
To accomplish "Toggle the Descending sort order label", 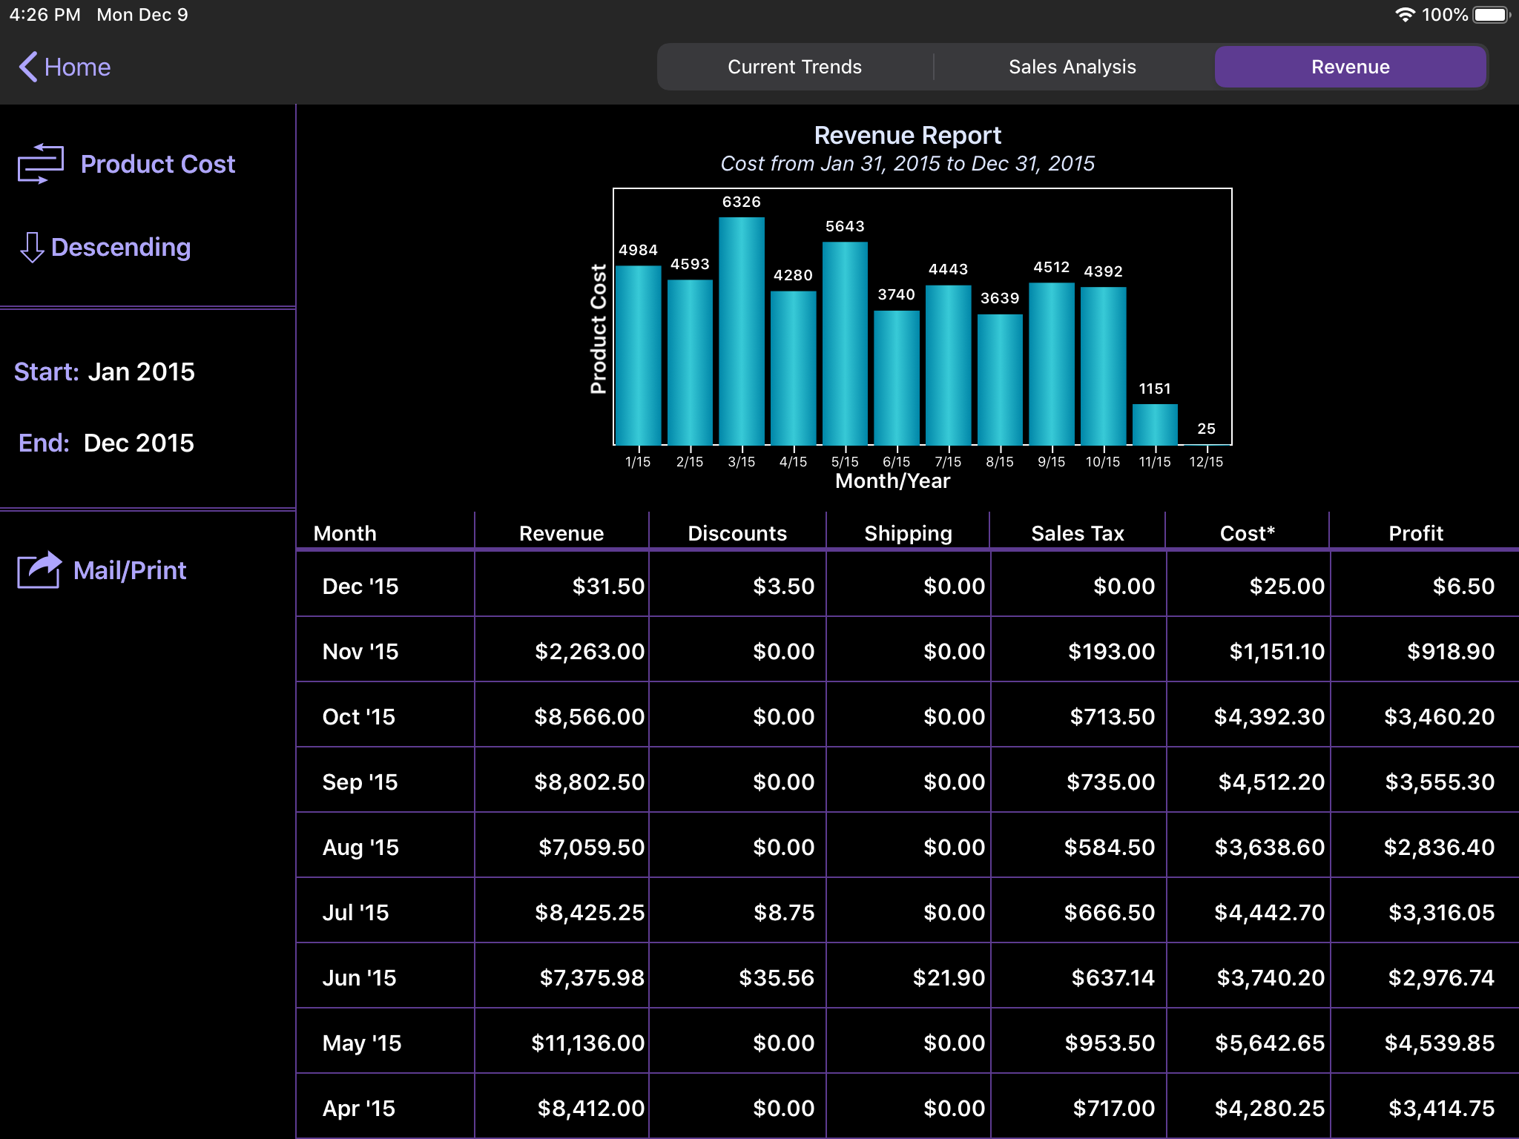I will point(121,247).
